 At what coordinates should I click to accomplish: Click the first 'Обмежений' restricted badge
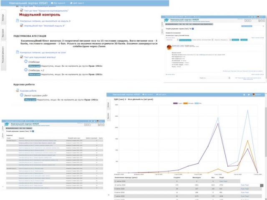34,66
